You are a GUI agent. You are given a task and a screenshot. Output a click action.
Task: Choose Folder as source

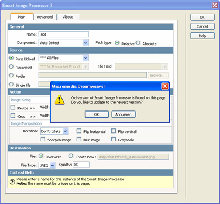[x=11, y=76]
